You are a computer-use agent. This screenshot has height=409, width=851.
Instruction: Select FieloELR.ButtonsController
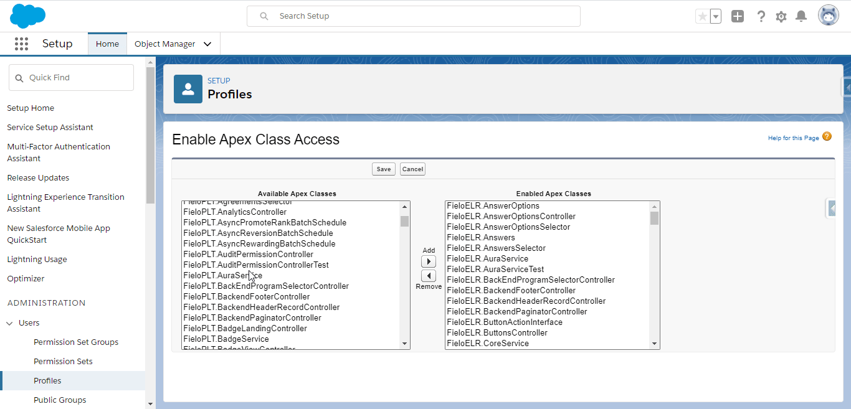point(497,333)
